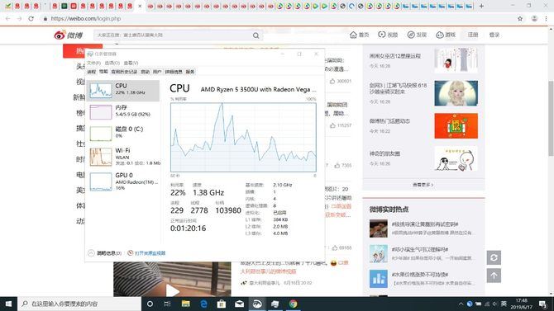554x311 pixels.
Task: Open Resource Monitor (打开资源监视器) link
Action: point(146,252)
